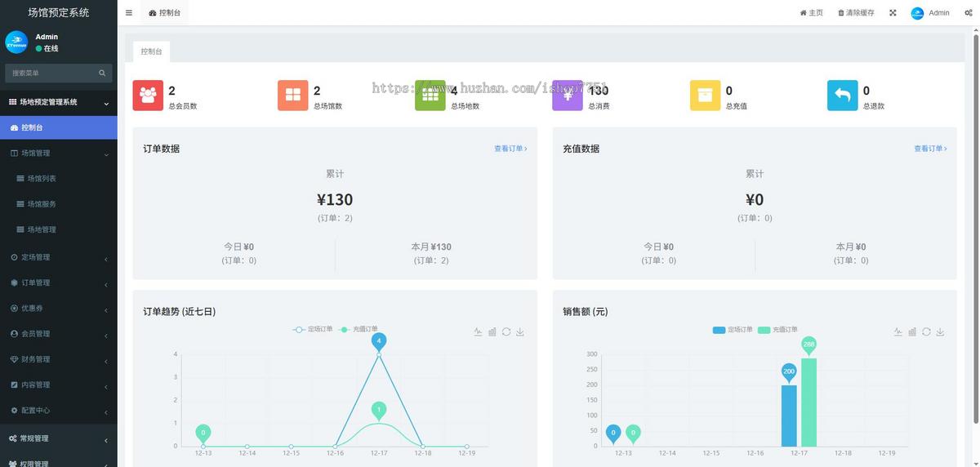Expand the 会员管理 menu

click(58, 333)
